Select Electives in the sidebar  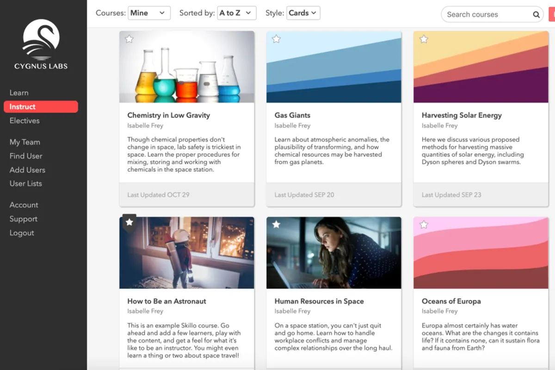(25, 121)
